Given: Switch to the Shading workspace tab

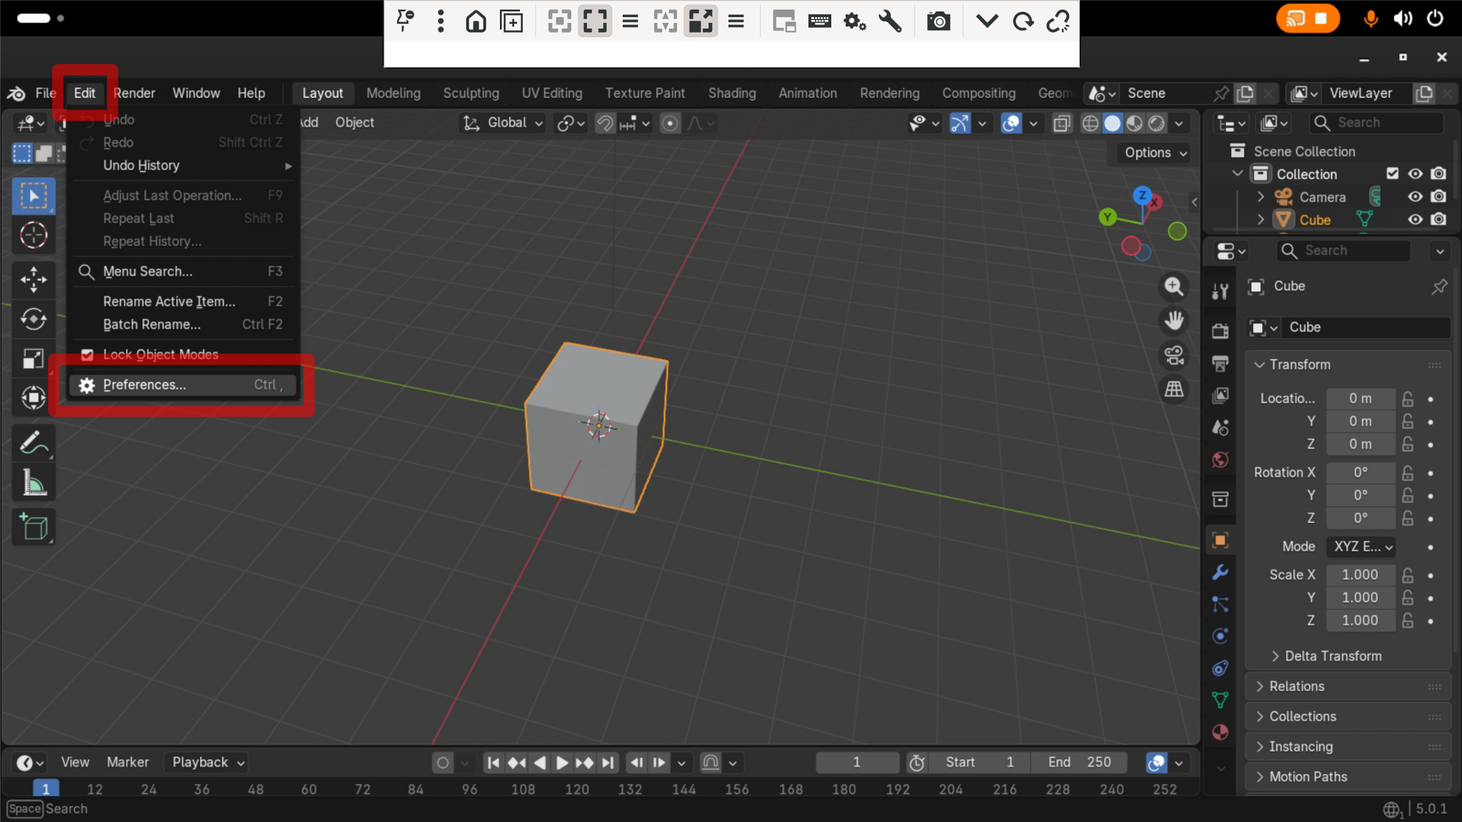Looking at the screenshot, I should tap(731, 93).
